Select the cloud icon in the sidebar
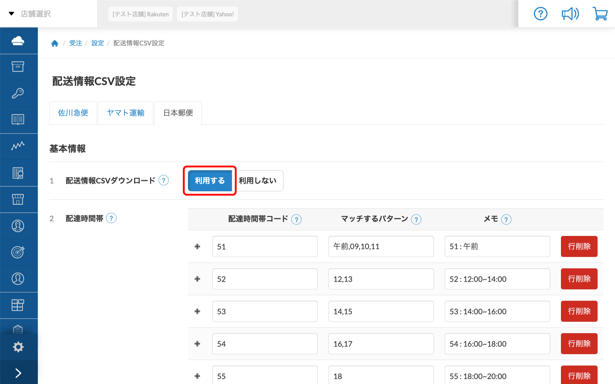This screenshot has width=615, height=384. [19, 40]
